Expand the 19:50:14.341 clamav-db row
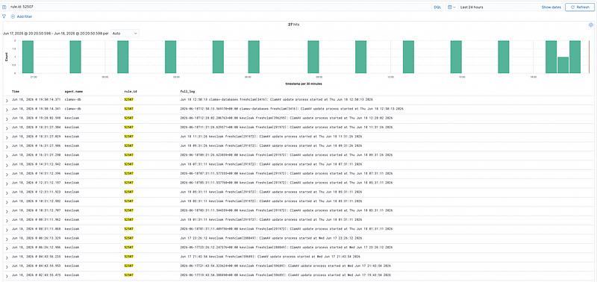This screenshot has height=282, width=597. tap(7, 109)
